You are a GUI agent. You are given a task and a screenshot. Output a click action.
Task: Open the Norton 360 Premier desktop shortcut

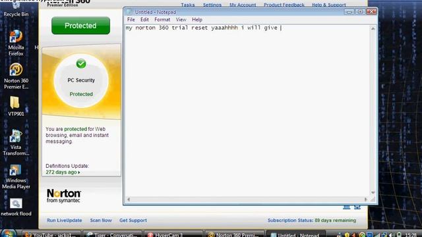click(16, 76)
